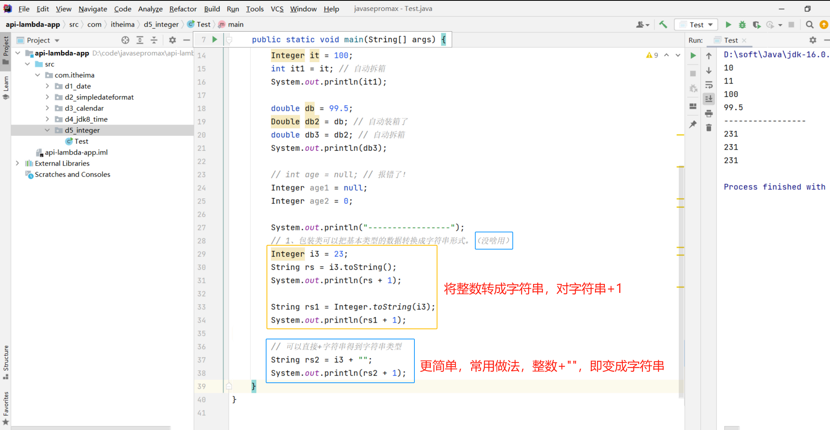Click the Select Opened File target icon
The image size is (830, 430).
pyautogui.click(x=125, y=40)
